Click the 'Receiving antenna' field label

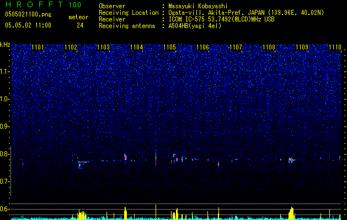coord(127,26)
